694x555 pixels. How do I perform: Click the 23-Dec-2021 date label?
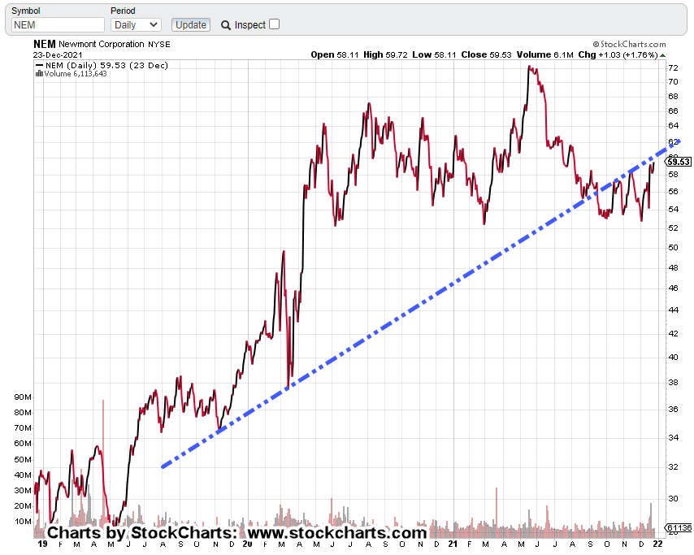[60, 54]
